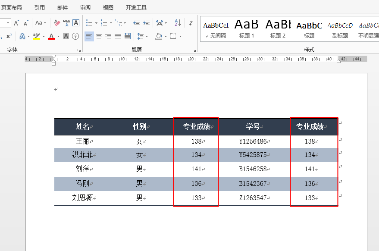Viewport: 379px width, 251px height.
Task: Click the Grow Font icon
Action: coord(16,23)
